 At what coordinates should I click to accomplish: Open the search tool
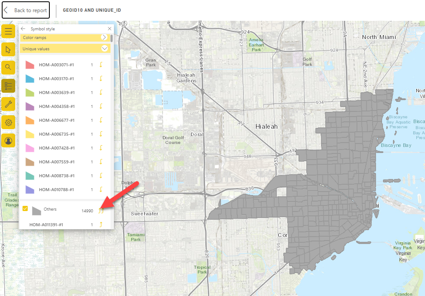8,68
